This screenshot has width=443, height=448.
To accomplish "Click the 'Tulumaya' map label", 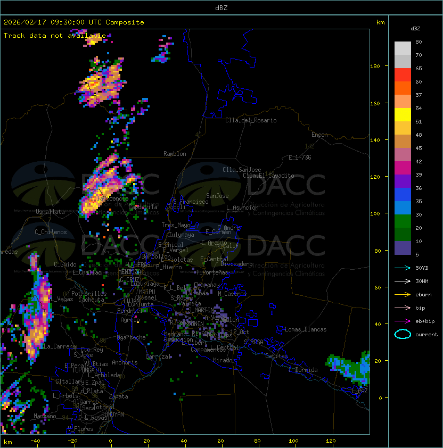I will (182, 235).
